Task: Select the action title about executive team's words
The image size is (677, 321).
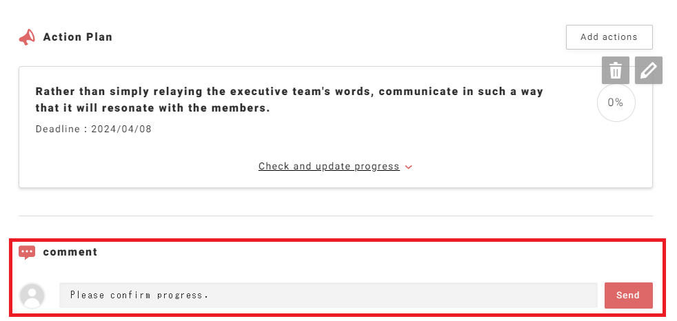Action: [x=289, y=92]
